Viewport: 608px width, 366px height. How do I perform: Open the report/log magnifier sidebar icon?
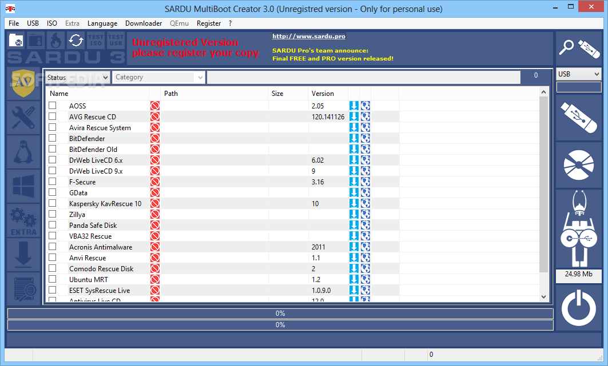click(x=23, y=289)
